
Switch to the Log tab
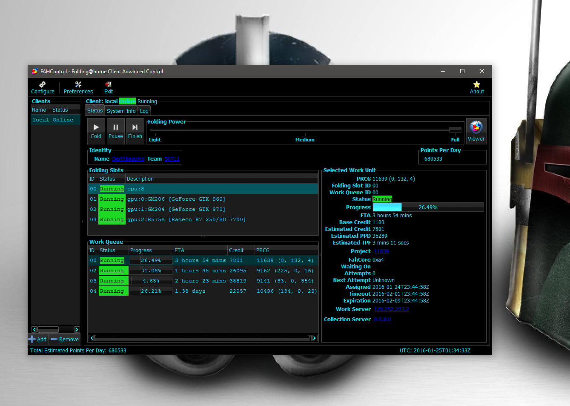[144, 111]
